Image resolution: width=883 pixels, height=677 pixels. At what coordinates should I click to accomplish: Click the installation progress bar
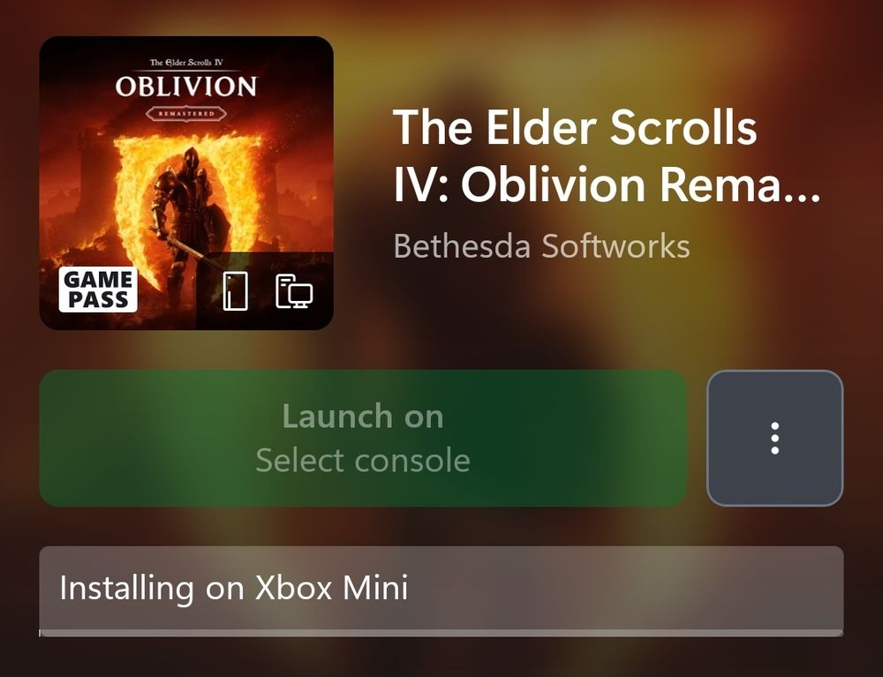[x=441, y=633]
